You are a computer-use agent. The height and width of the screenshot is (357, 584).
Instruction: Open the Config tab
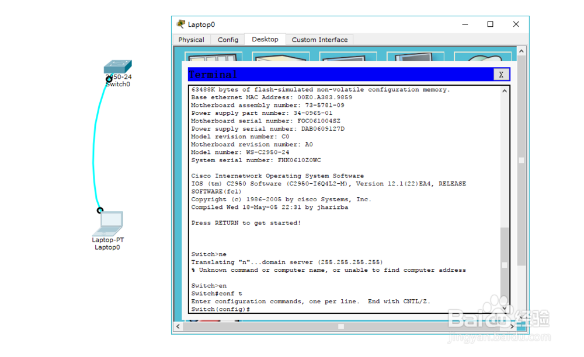click(x=228, y=40)
